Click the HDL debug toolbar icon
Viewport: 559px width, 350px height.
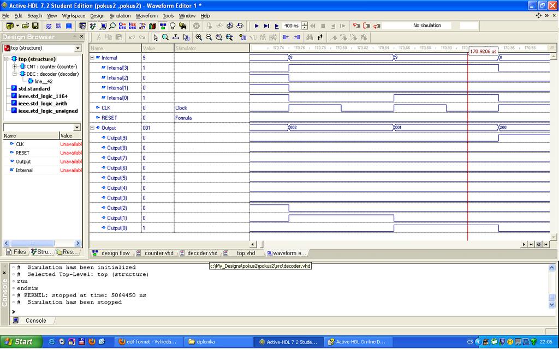click(x=132, y=26)
